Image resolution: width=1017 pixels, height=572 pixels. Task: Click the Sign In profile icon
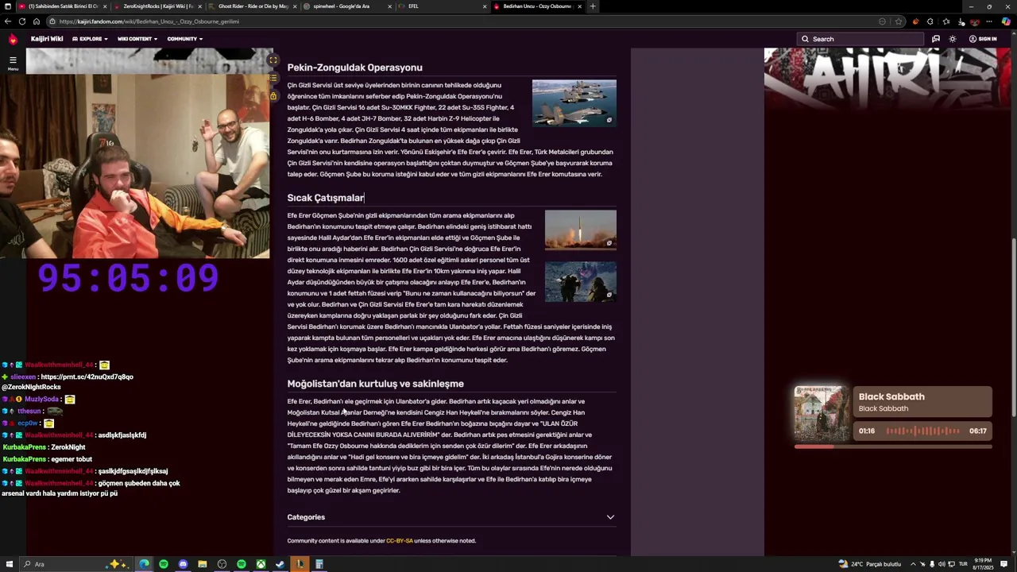pos(973,39)
